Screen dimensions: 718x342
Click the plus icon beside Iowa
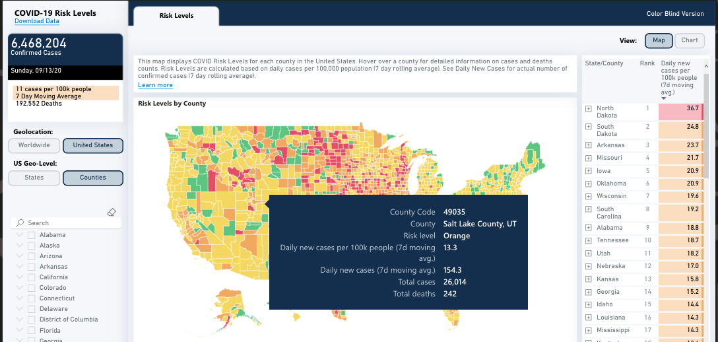tap(588, 170)
